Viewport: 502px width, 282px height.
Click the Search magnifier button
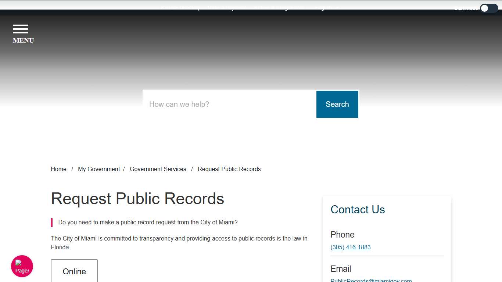click(337, 104)
